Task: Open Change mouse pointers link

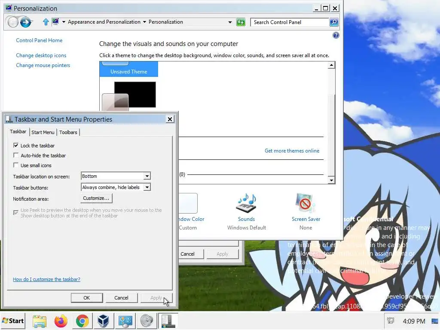Action: click(43, 65)
